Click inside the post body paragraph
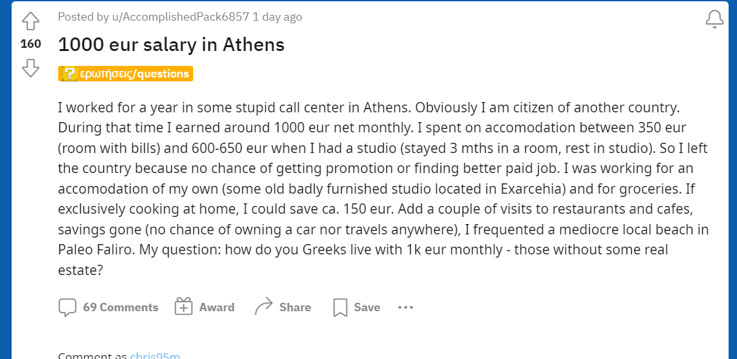Screen dimensions: 737x359 tap(381, 189)
